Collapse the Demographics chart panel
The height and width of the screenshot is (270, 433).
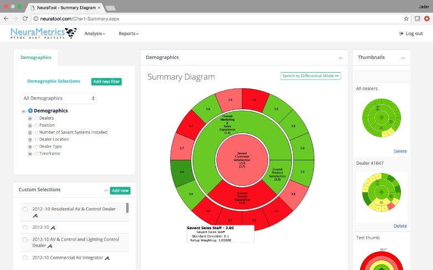pos(340,58)
